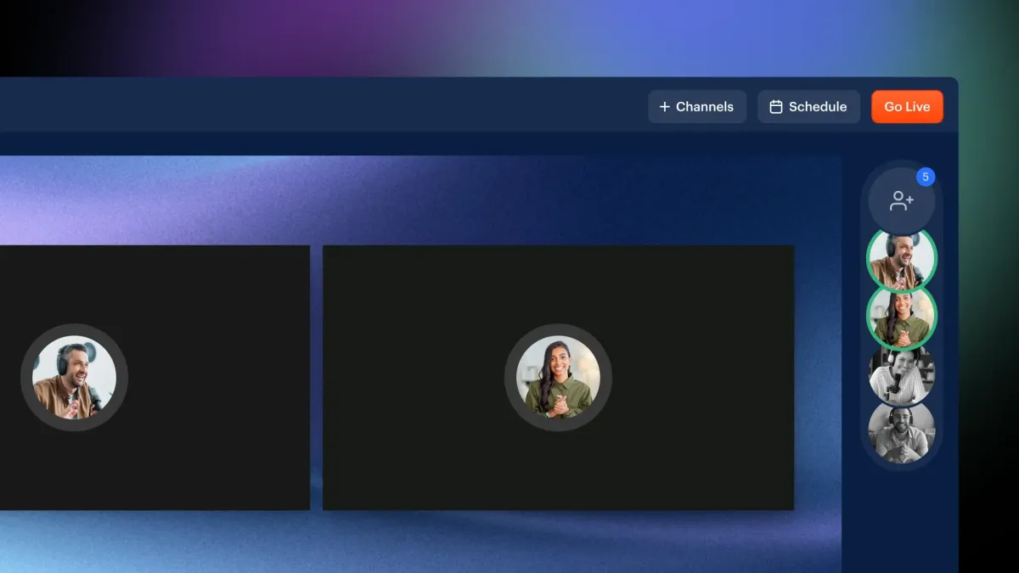Click the first grayscale backstage participant avatar

point(900,374)
